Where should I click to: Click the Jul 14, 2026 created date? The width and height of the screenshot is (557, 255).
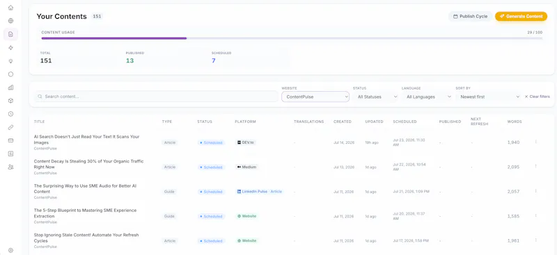pyautogui.click(x=343, y=142)
